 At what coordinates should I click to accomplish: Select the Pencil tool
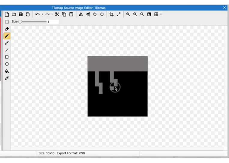pos(7,36)
